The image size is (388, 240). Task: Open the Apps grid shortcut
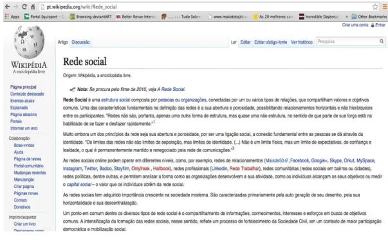[12, 17]
